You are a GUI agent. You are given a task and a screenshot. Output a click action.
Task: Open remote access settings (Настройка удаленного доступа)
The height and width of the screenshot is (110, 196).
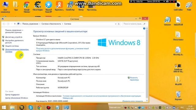pyautogui.click(x=14, y=42)
